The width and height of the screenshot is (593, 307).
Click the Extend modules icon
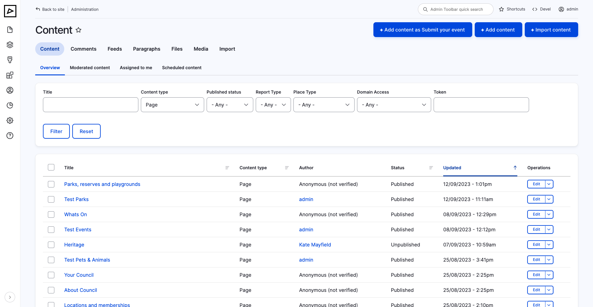(10, 75)
